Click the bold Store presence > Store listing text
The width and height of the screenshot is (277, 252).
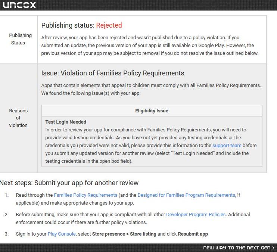pyautogui.click(x=124, y=234)
